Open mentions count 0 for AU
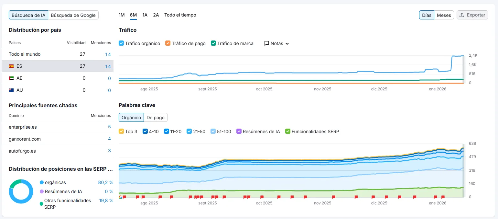The width and height of the screenshot is (498, 219). (x=109, y=90)
